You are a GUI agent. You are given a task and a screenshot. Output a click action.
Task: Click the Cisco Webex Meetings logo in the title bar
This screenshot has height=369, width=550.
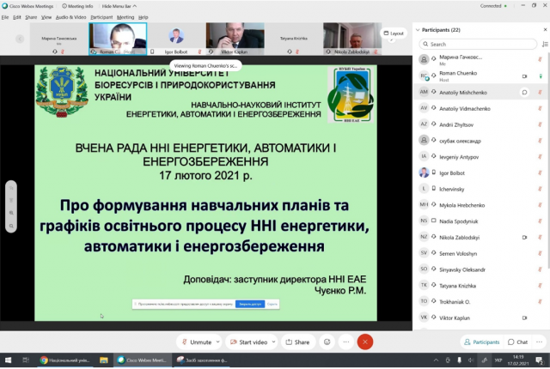(5, 6)
